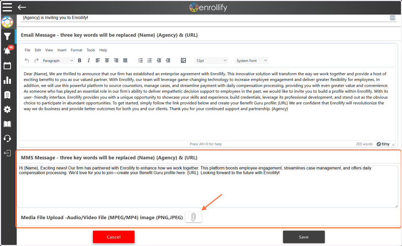The height and width of the screenshot is (246, 402).
Task: Click inside the MMS message textarea
Action: point(207,186)
